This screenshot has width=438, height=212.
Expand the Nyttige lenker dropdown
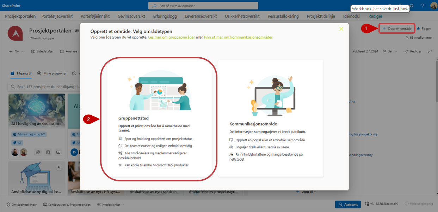pos(110,205)
